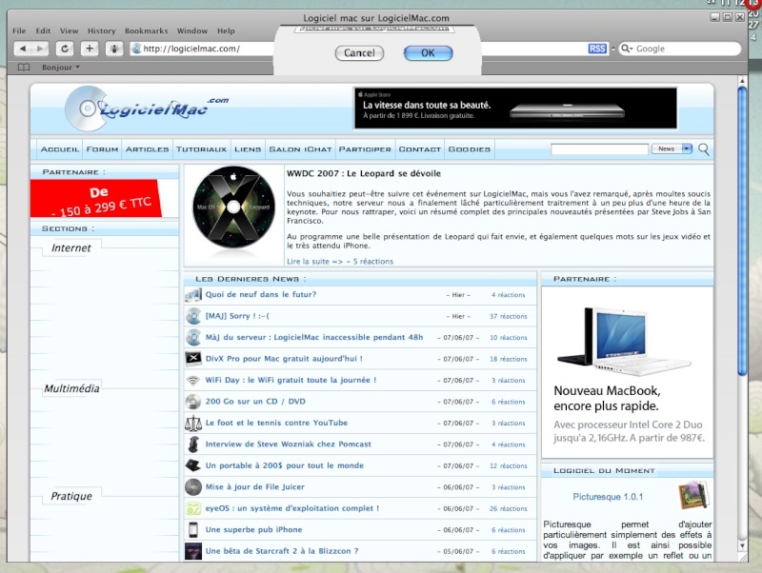Open the News search category dropdown
762x573 pixels.
672,148
